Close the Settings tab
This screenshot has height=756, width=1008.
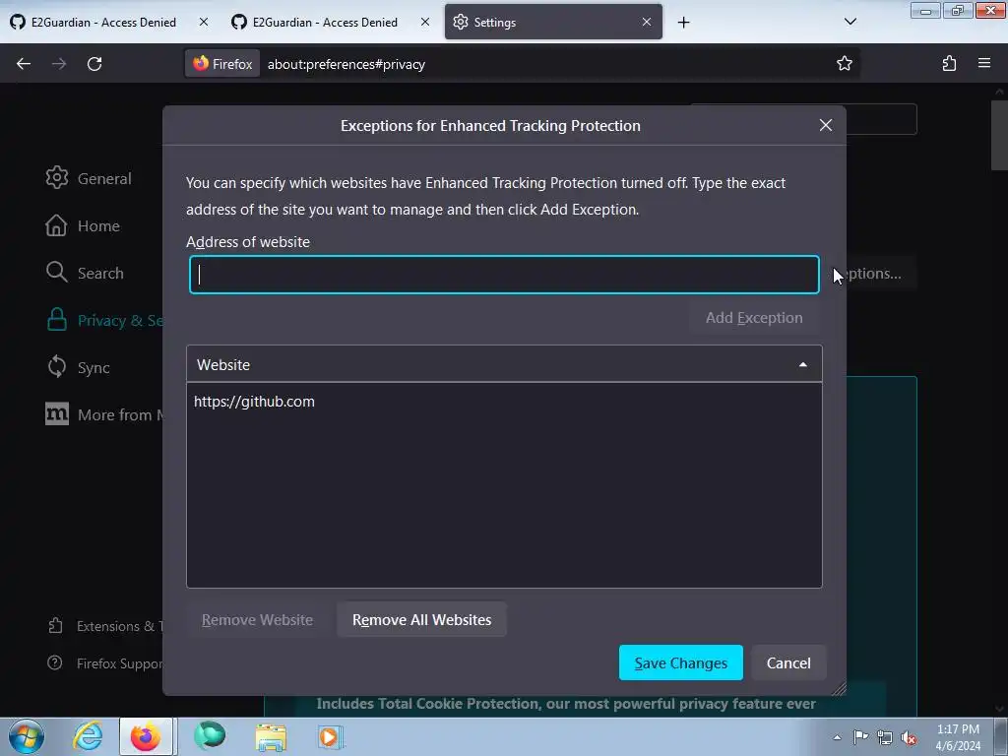(647, 22)
